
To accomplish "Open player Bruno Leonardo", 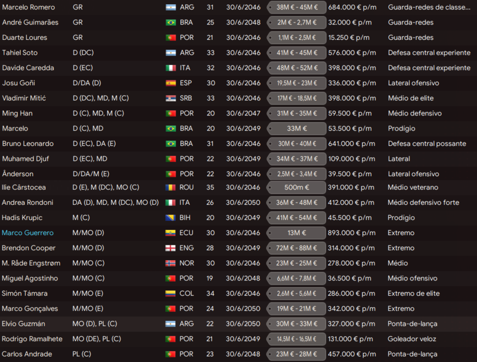I will (x=27, y=144).
